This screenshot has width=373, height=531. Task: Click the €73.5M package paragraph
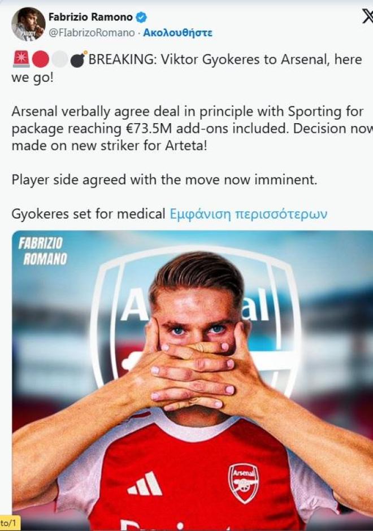192,128
